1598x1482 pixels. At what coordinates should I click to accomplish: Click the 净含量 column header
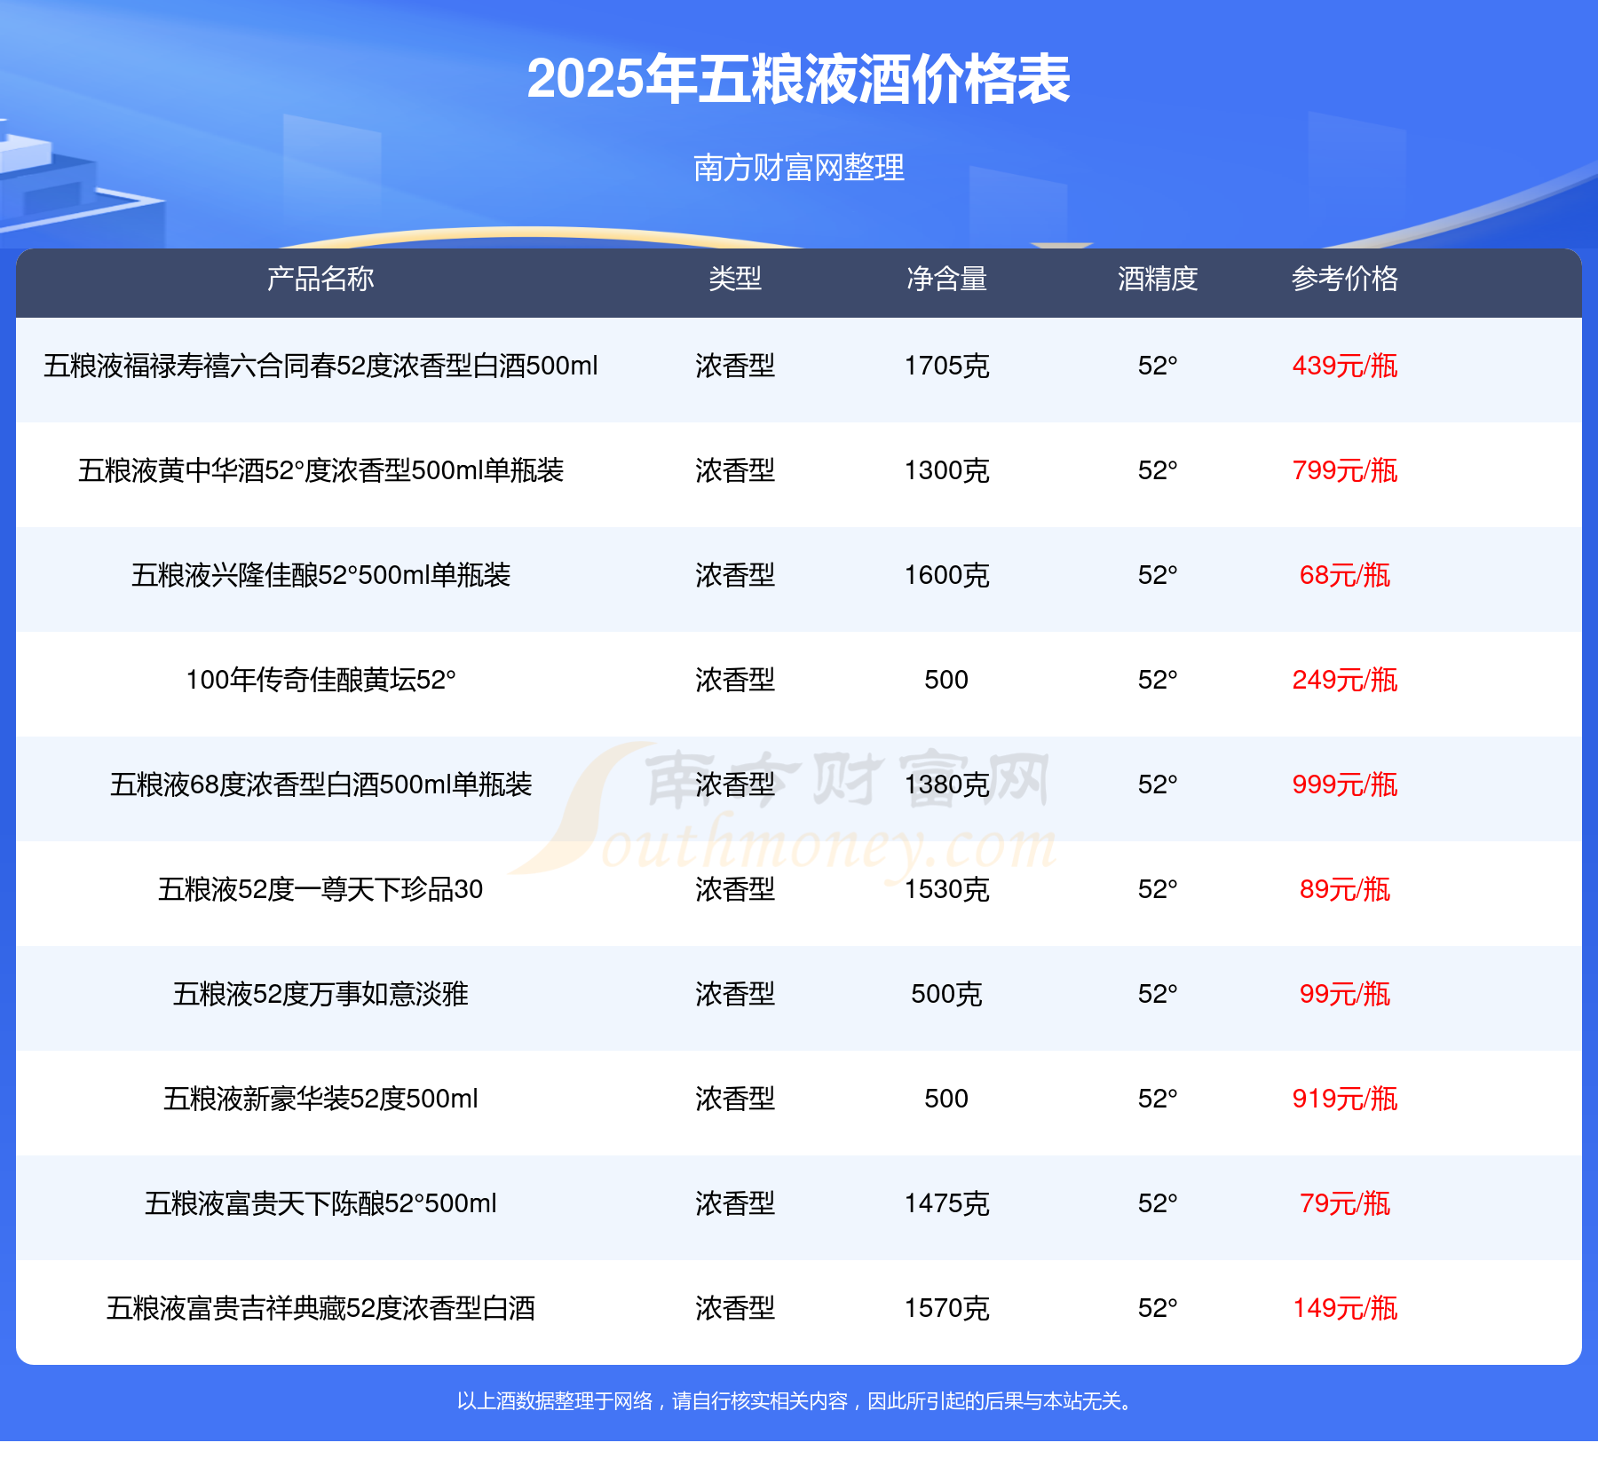(946, 279)
